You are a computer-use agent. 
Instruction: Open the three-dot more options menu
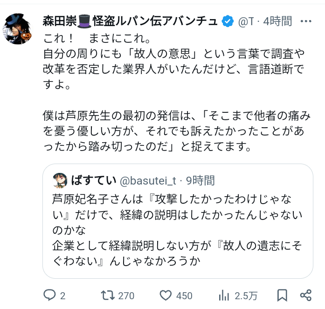point(306,21)
